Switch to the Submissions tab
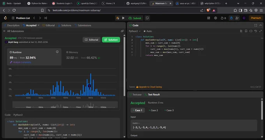The image size is (265, 140). click(x=83, y=25)
